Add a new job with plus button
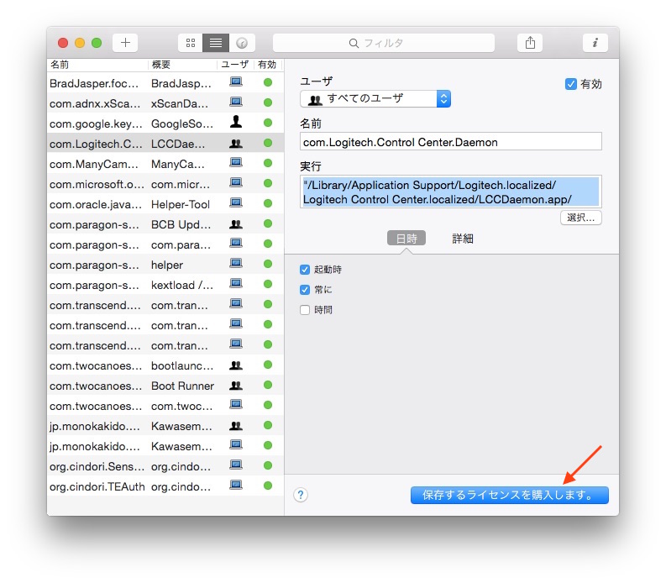Viewport: 666px width, 583px height. tap(125, 43)
